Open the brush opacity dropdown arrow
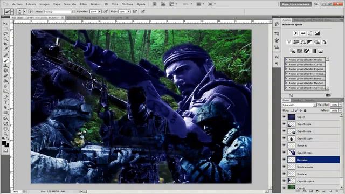 [100, 12]
